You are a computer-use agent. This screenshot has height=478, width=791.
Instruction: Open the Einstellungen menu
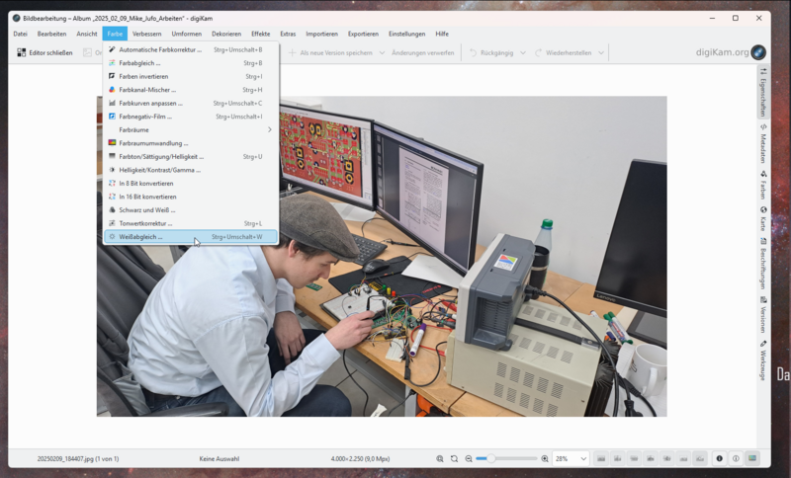[x=406, y=34]
